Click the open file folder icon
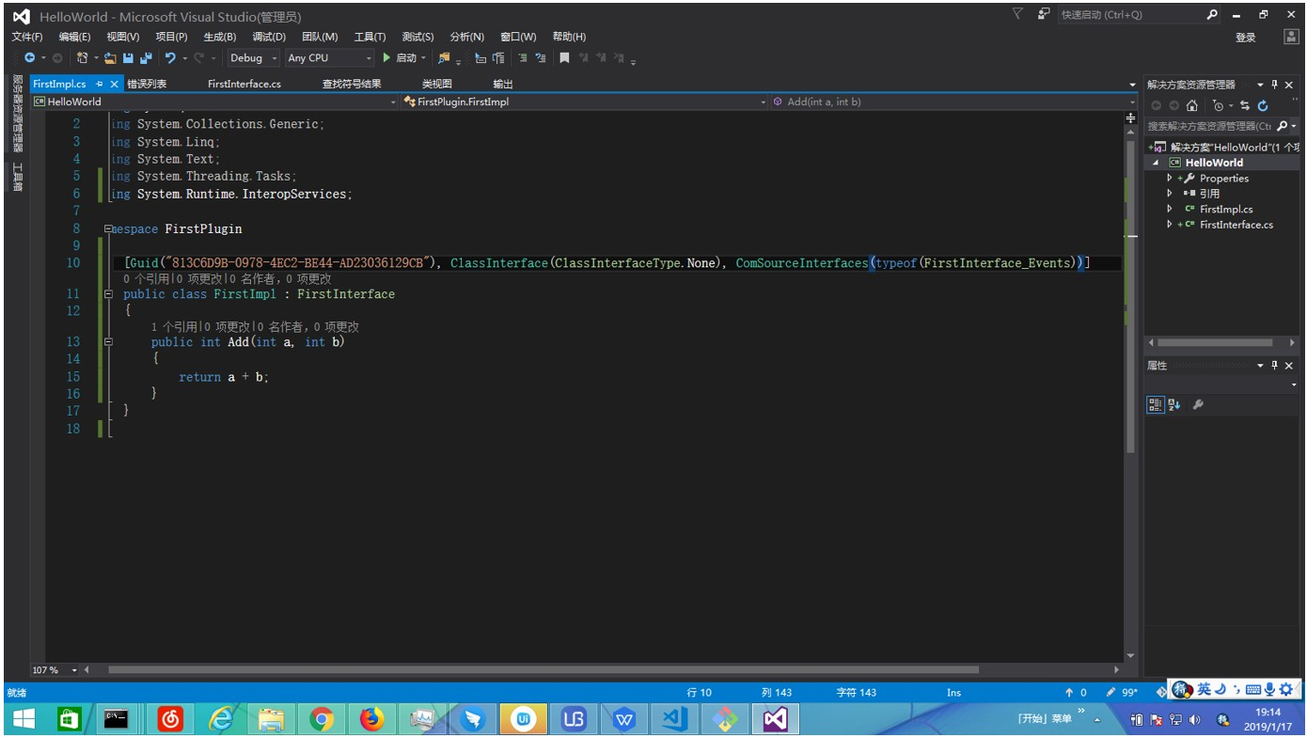 111,58
